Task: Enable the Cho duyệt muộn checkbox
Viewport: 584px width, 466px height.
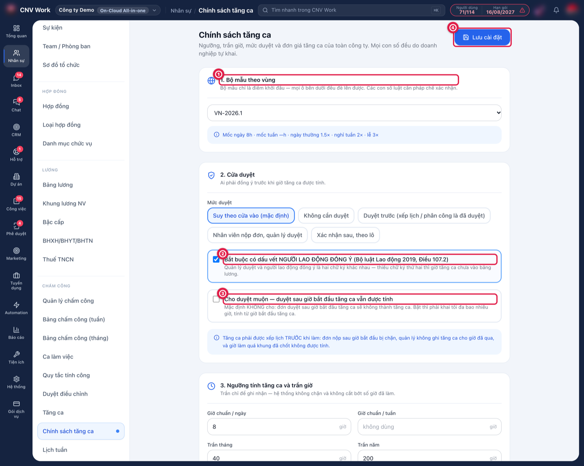Action: [x=216, y=299]
